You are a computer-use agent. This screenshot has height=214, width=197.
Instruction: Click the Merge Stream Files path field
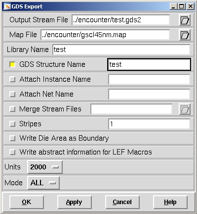coord(131,109)
